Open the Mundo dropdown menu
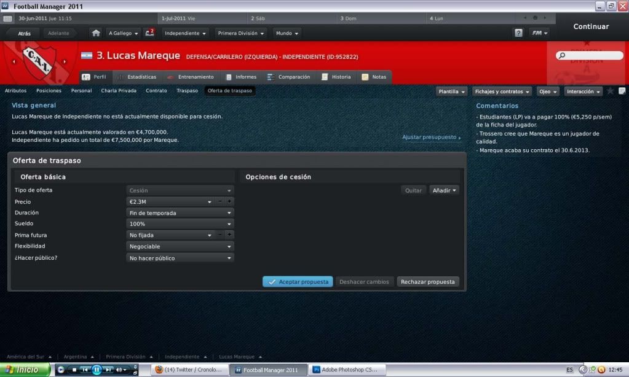 click(x=287, y=33)
